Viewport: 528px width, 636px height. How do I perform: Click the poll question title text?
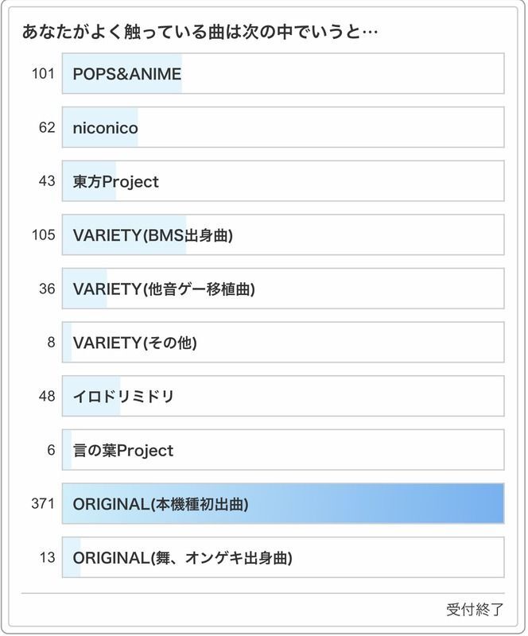pyautogui.click(x=200, y=33)
